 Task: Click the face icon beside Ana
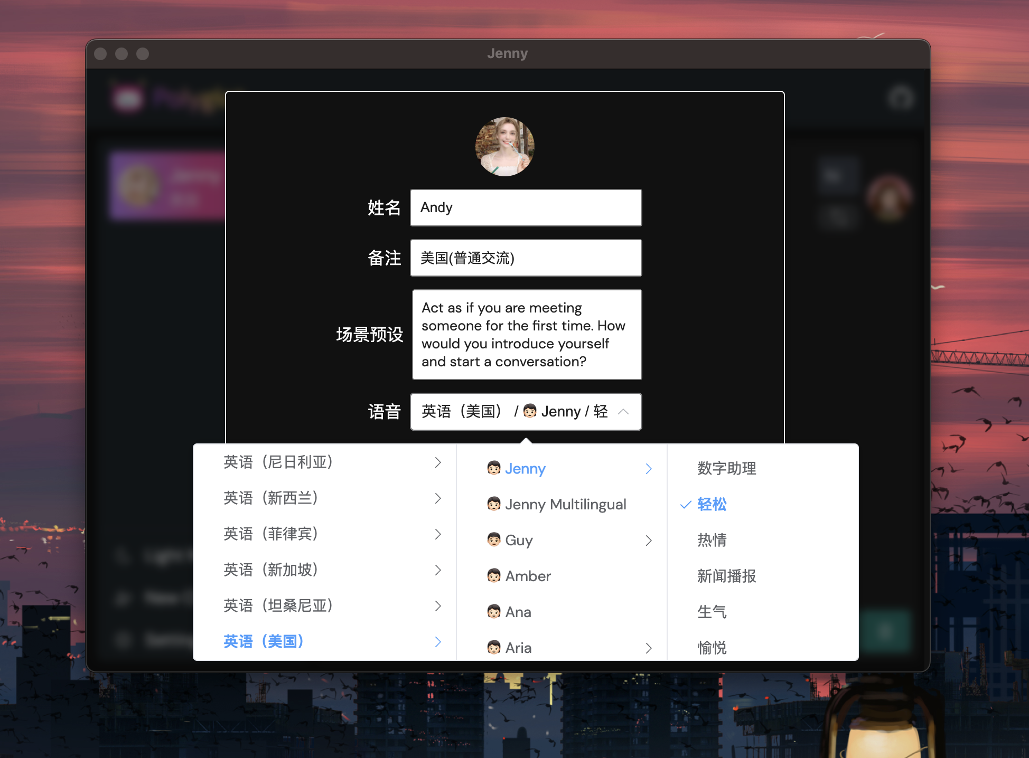pyautogui.click(x=493, y=612)
